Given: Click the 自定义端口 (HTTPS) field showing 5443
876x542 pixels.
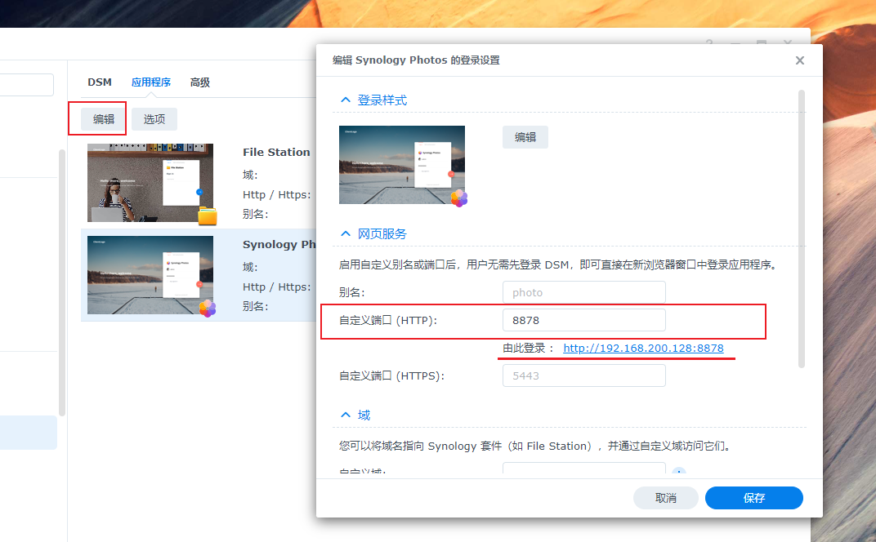Looking at the screenshot, I should 583,375.
